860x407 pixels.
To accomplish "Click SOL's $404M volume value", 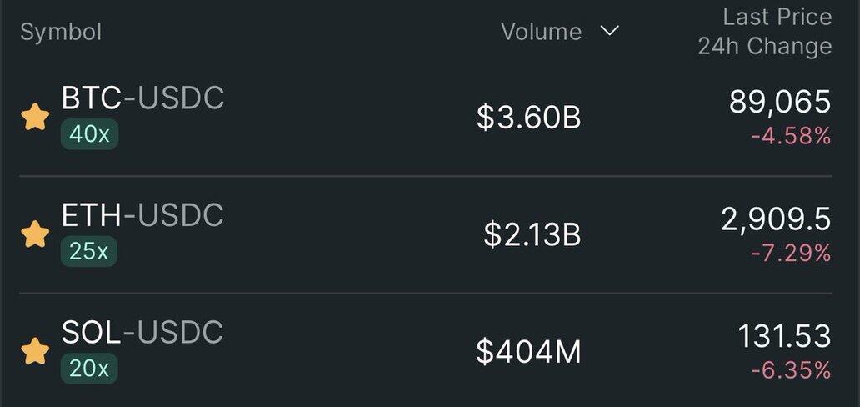I will [528, 351].
